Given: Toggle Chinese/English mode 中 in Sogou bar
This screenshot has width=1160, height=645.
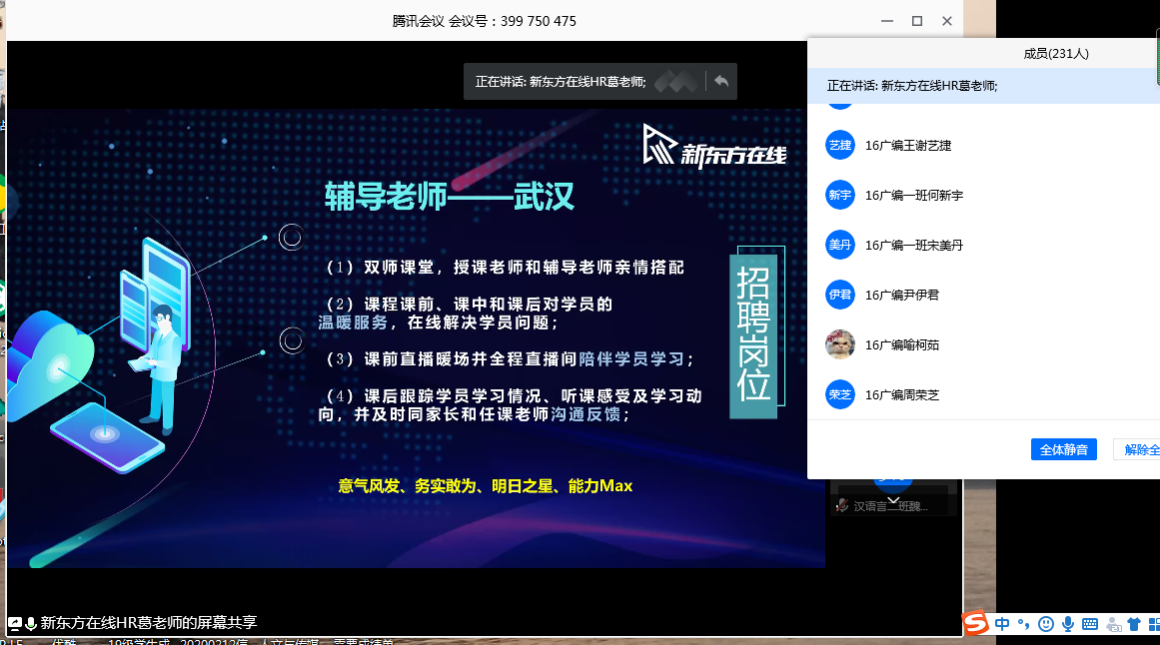Looking at the screenshot, I should [x=1002, y=624].
